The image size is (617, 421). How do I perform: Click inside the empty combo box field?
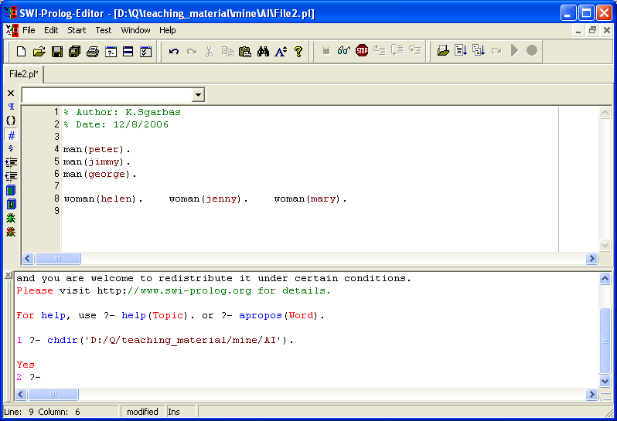point(107,95)
